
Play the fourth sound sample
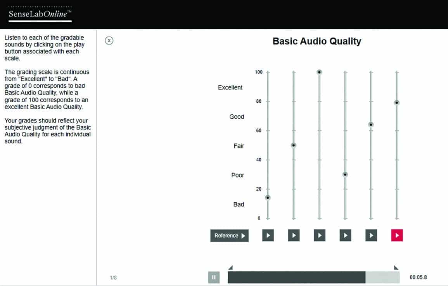(x=345, y=235)
